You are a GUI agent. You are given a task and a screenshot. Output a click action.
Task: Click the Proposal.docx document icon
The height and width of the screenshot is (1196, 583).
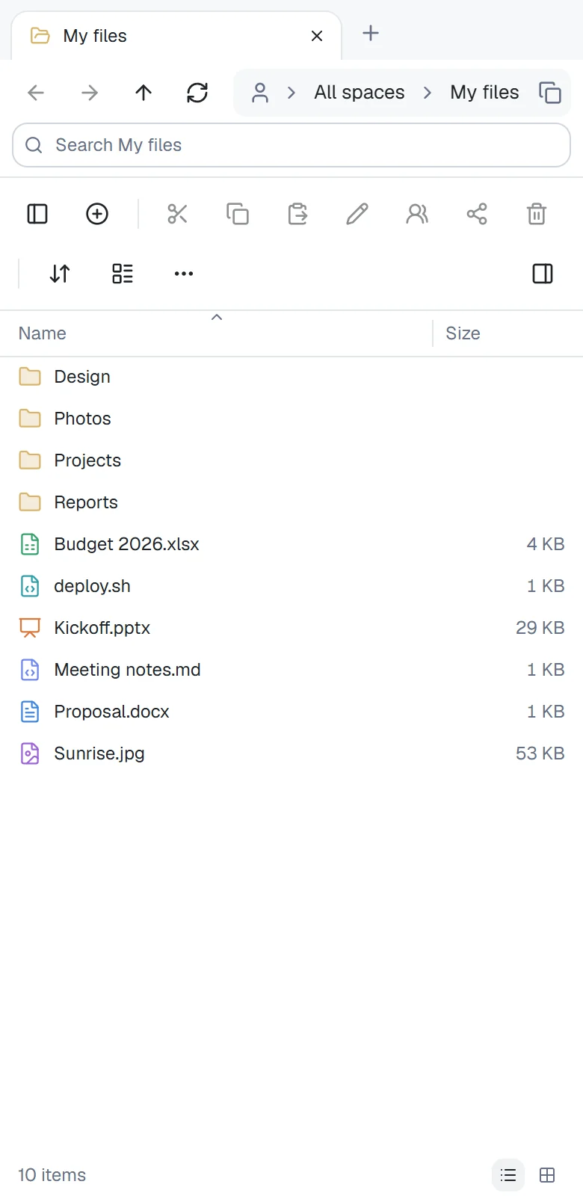30,712
